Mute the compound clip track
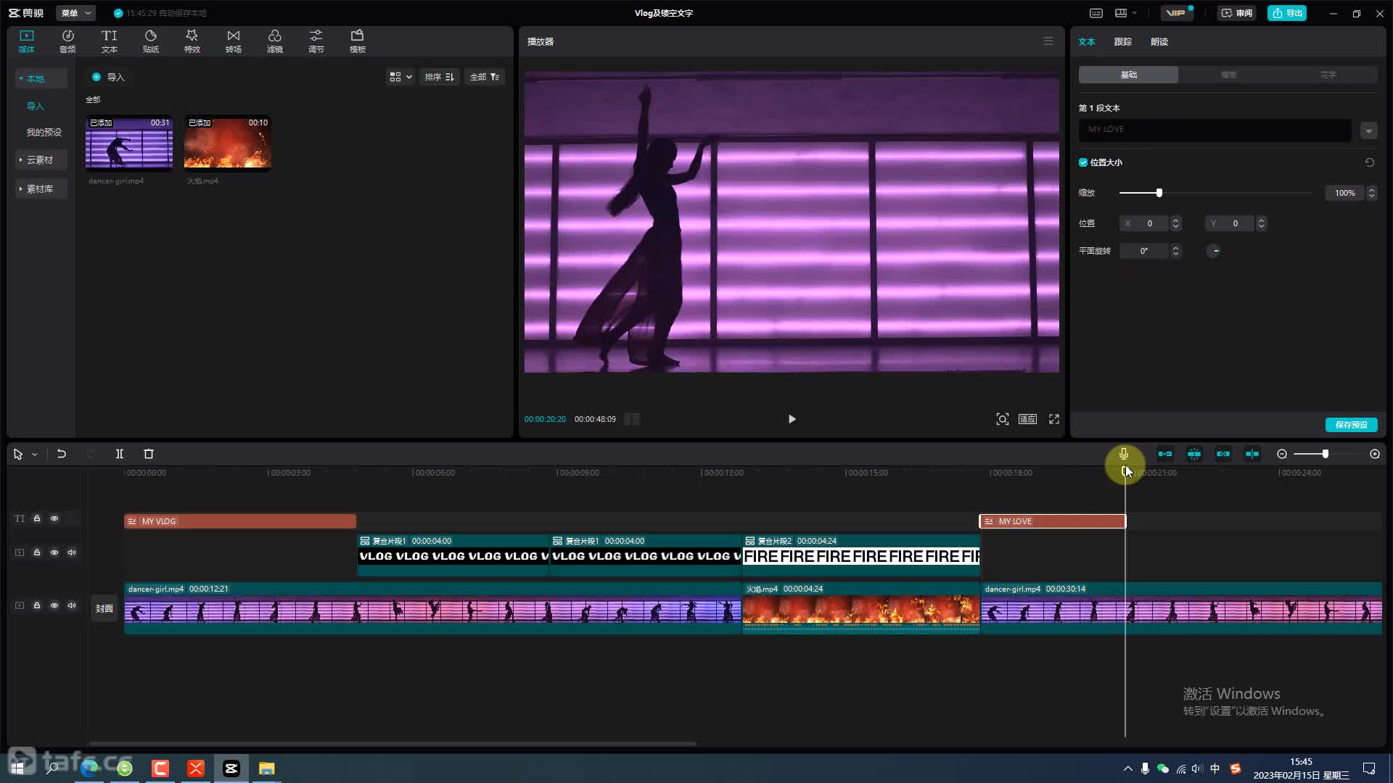Image resolution: width=1393 pixels, height=783 pixels. [x=72, y=552]
